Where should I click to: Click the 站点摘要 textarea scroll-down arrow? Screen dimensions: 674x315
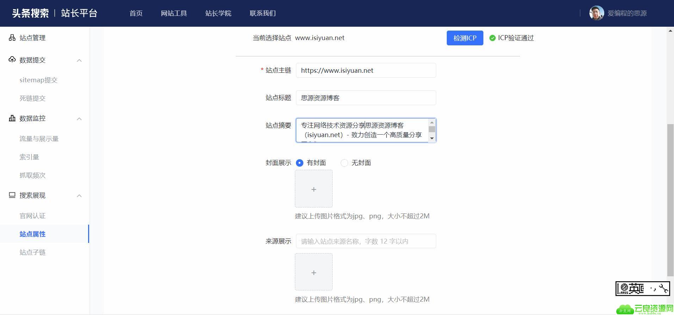[432, 138]
